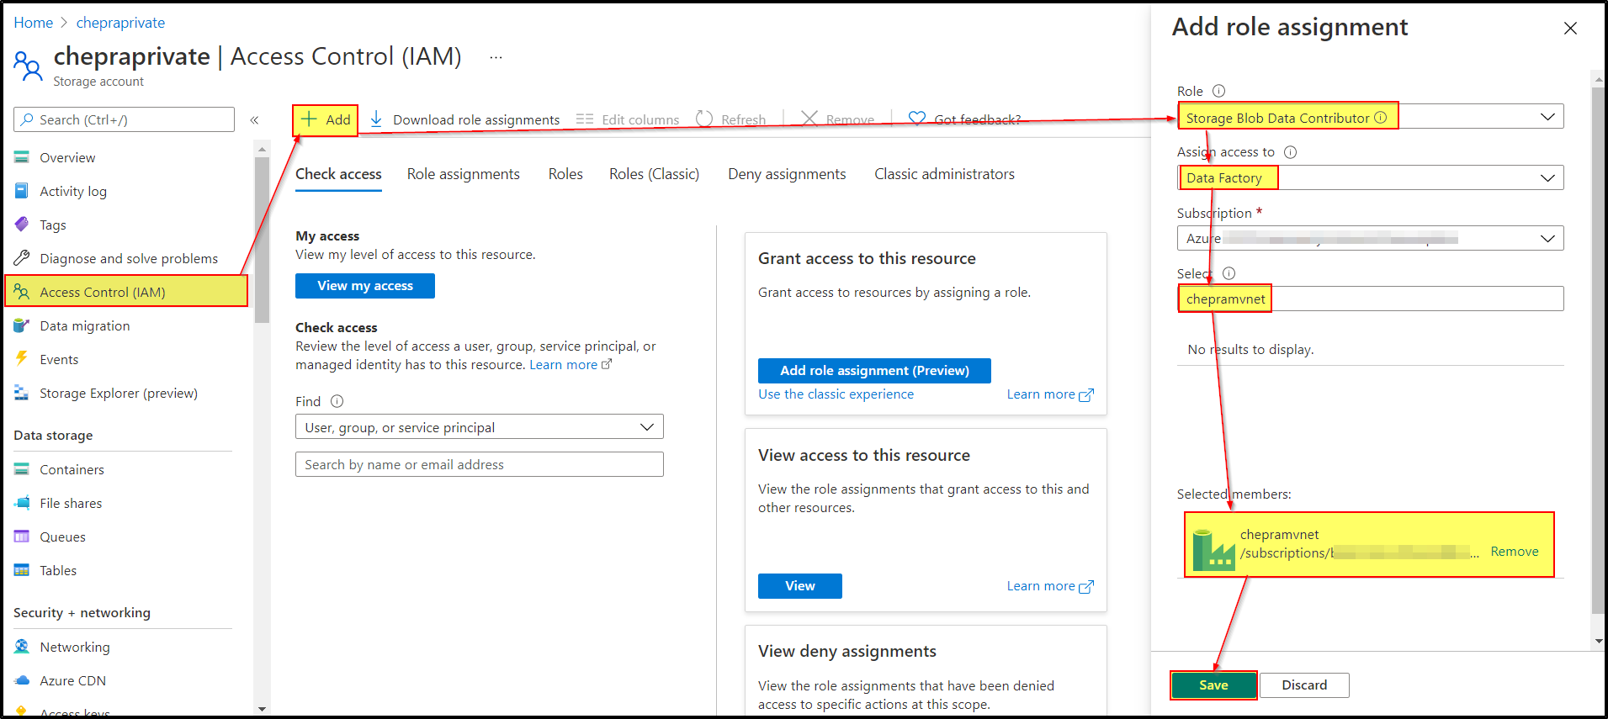This screenshot has height=719, width=1608.
Task: Click the Events lightning icon
Action: (22, 359)
